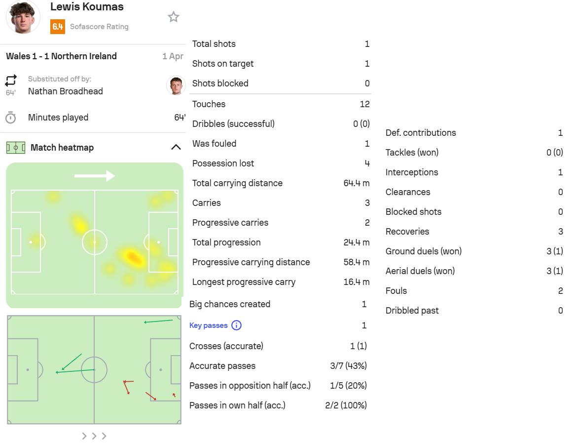The height and width of the screenshot is (443, 573).
Task: Click the pass map pitch diagram
Action: point(94,370)
